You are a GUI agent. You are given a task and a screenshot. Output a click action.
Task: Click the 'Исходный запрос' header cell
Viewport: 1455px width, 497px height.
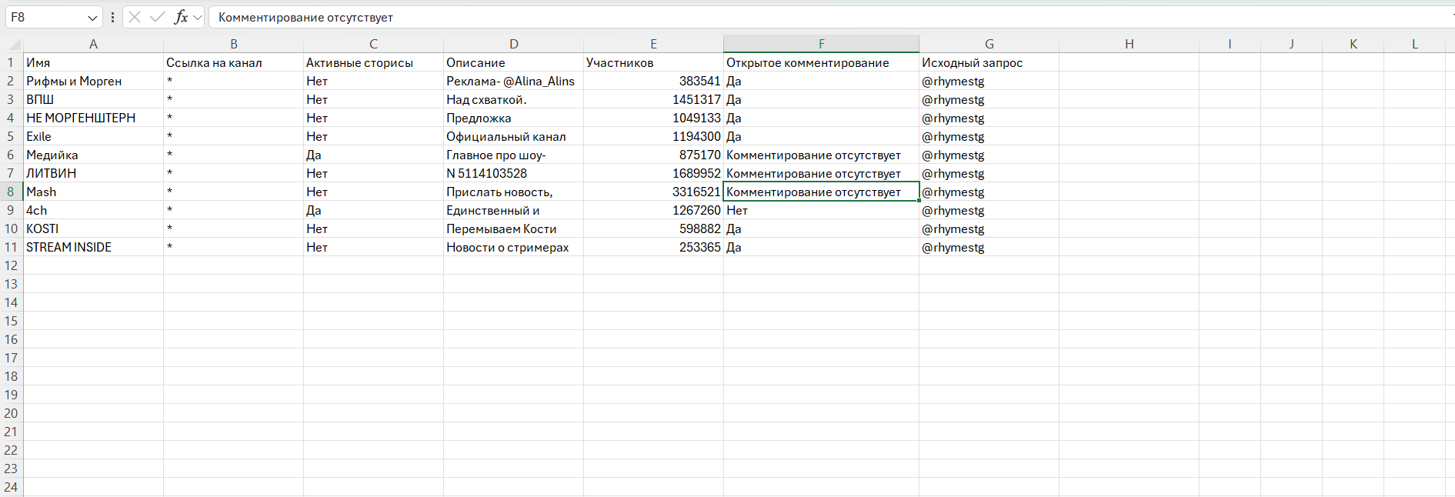tap(989, 62)
